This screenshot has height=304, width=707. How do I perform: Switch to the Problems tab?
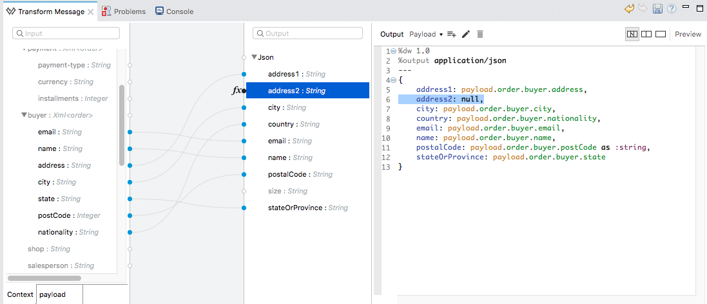click(x=123, y=12)
